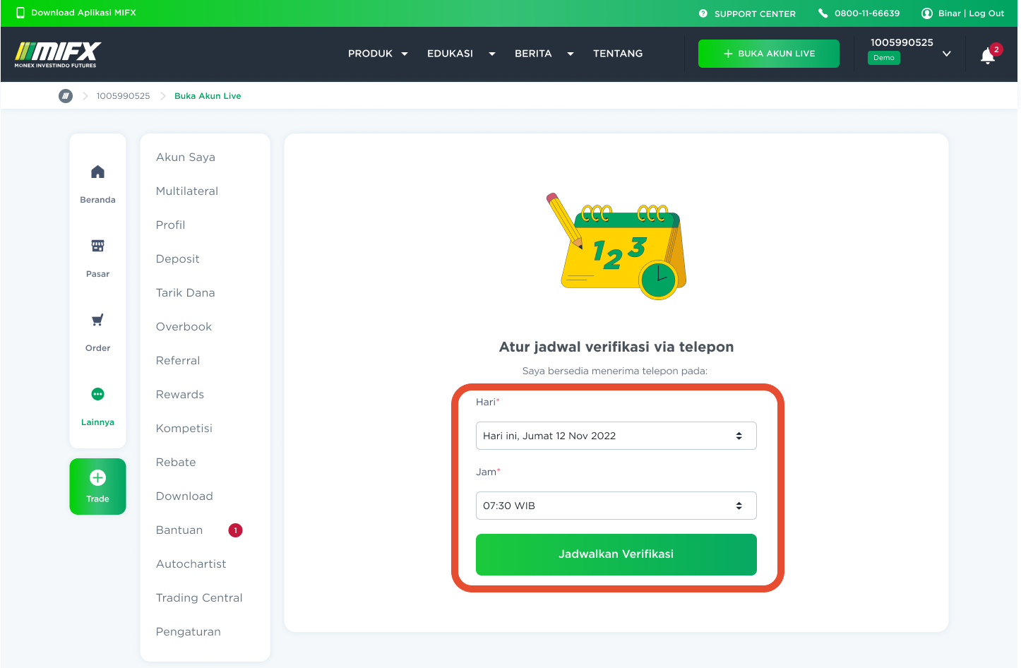Expand the account 1005990525 chevron
1021x668 pixels.
[946, 54]
